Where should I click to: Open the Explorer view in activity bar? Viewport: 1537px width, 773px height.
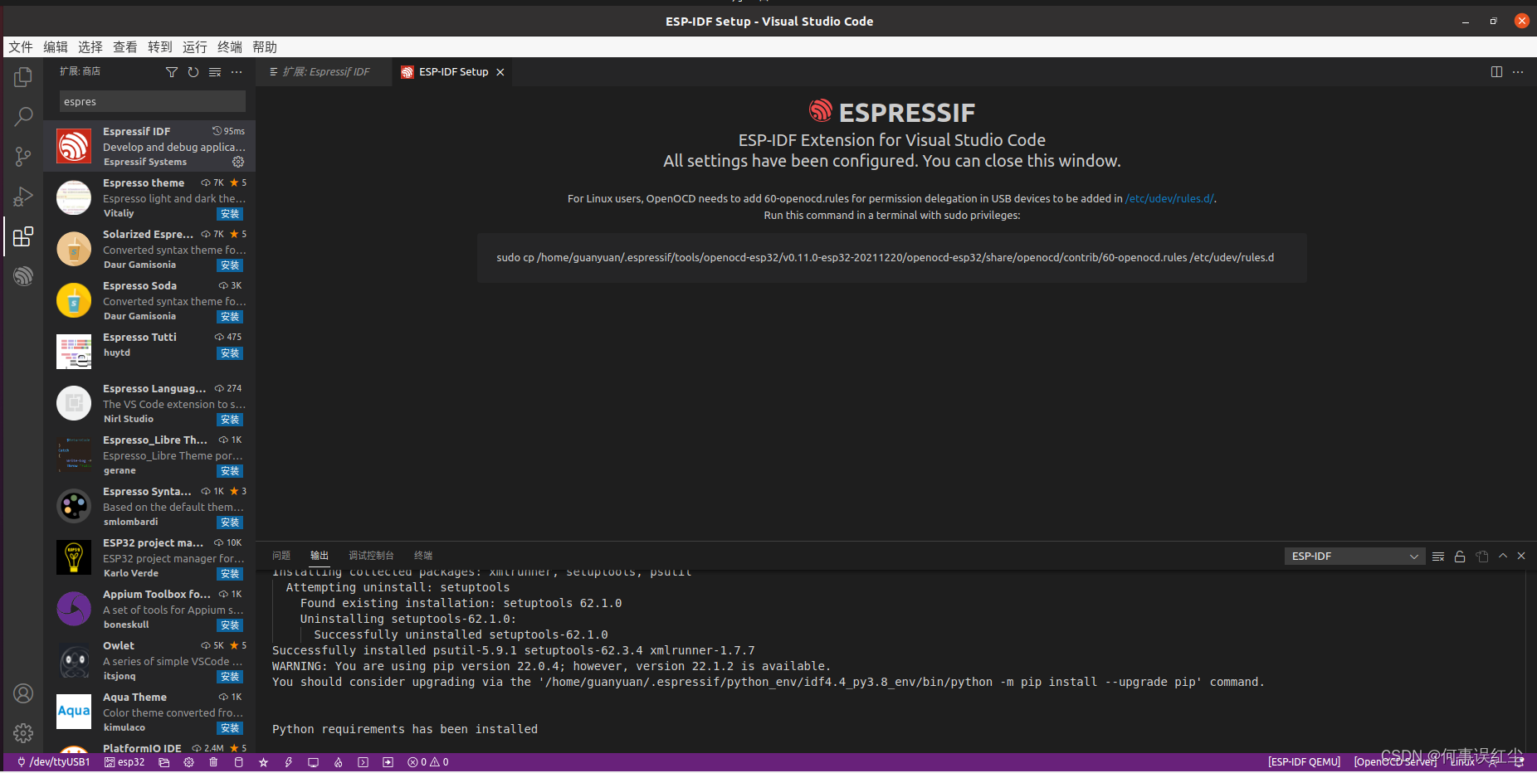pos(23,77)
